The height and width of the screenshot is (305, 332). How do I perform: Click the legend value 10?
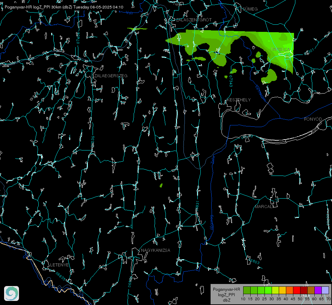[243, 299]
